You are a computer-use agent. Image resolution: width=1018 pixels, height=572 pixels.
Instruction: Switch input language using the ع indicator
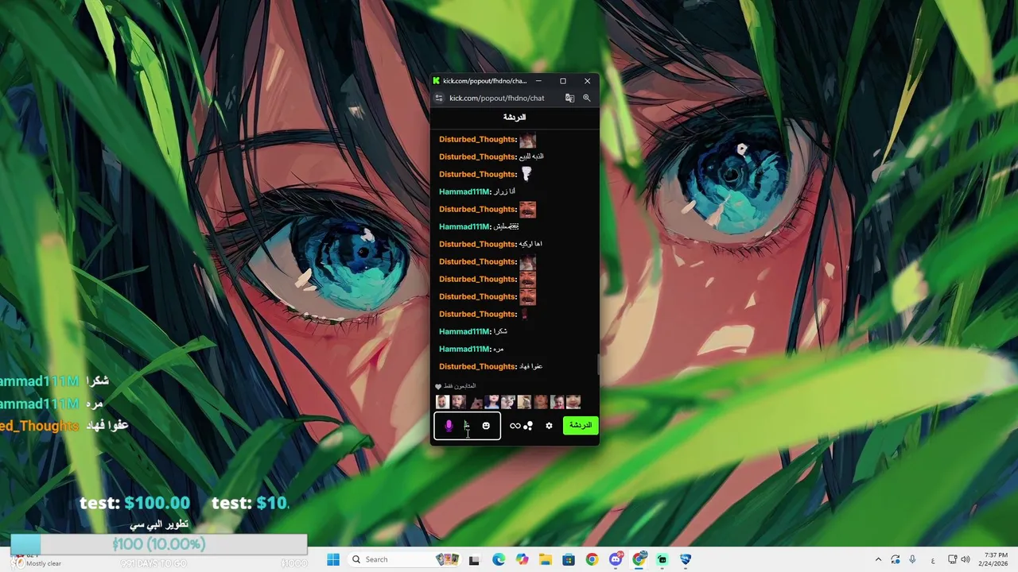point(933,560)
